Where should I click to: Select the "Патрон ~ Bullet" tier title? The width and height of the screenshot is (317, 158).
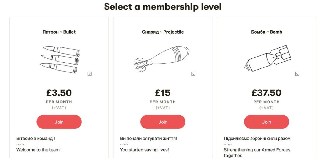click(x=59, y=32)
